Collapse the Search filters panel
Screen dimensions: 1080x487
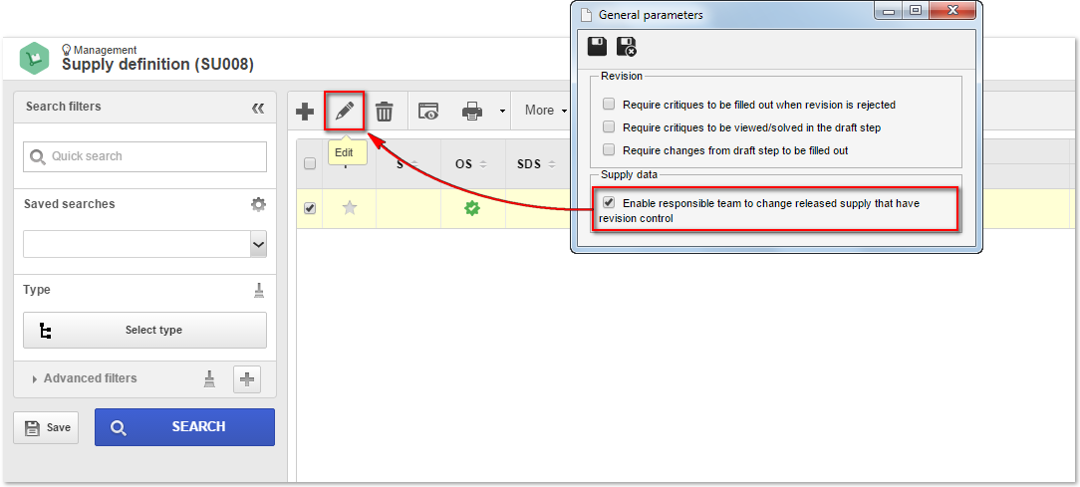(258, 108)
